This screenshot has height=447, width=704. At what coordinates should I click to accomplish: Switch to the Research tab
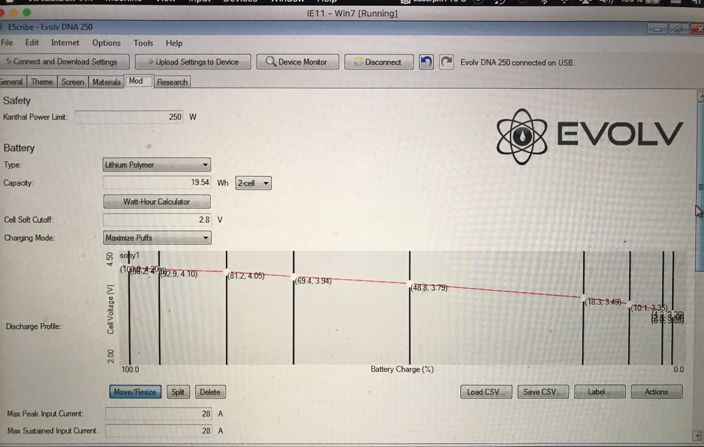pos(172,82)
